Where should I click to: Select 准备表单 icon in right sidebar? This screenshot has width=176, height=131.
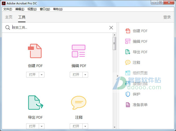click(128, 105)
